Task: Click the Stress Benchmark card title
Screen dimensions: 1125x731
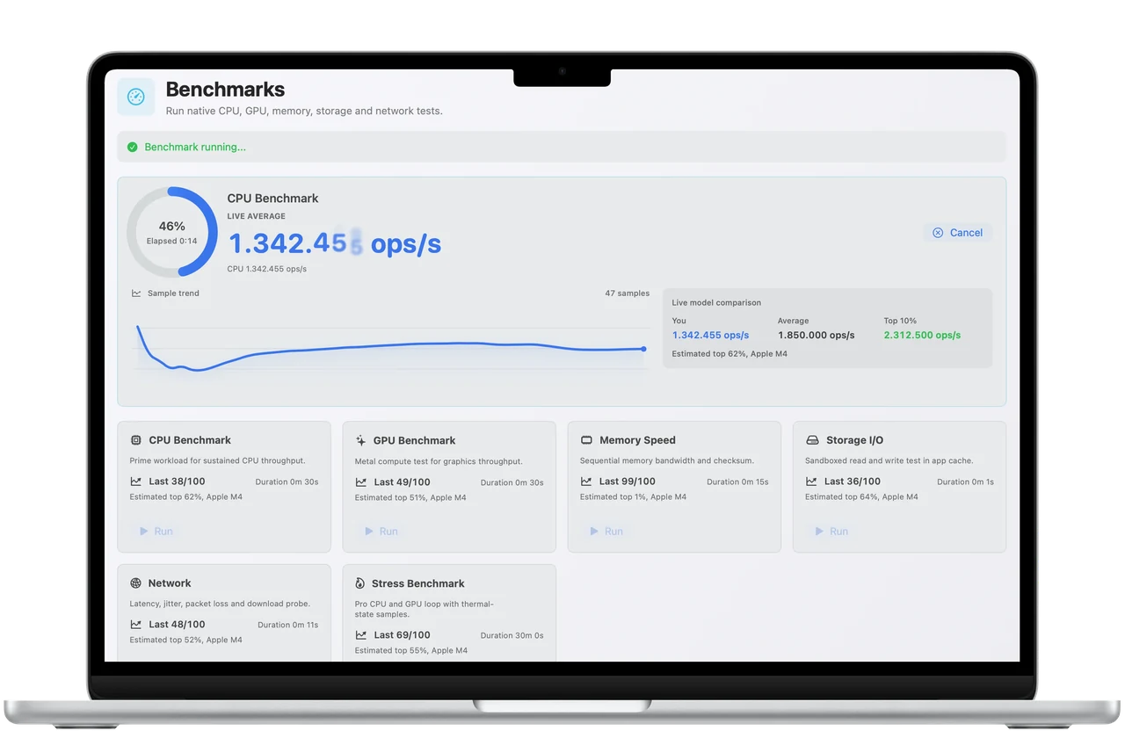Action: (x=418, y=583)
